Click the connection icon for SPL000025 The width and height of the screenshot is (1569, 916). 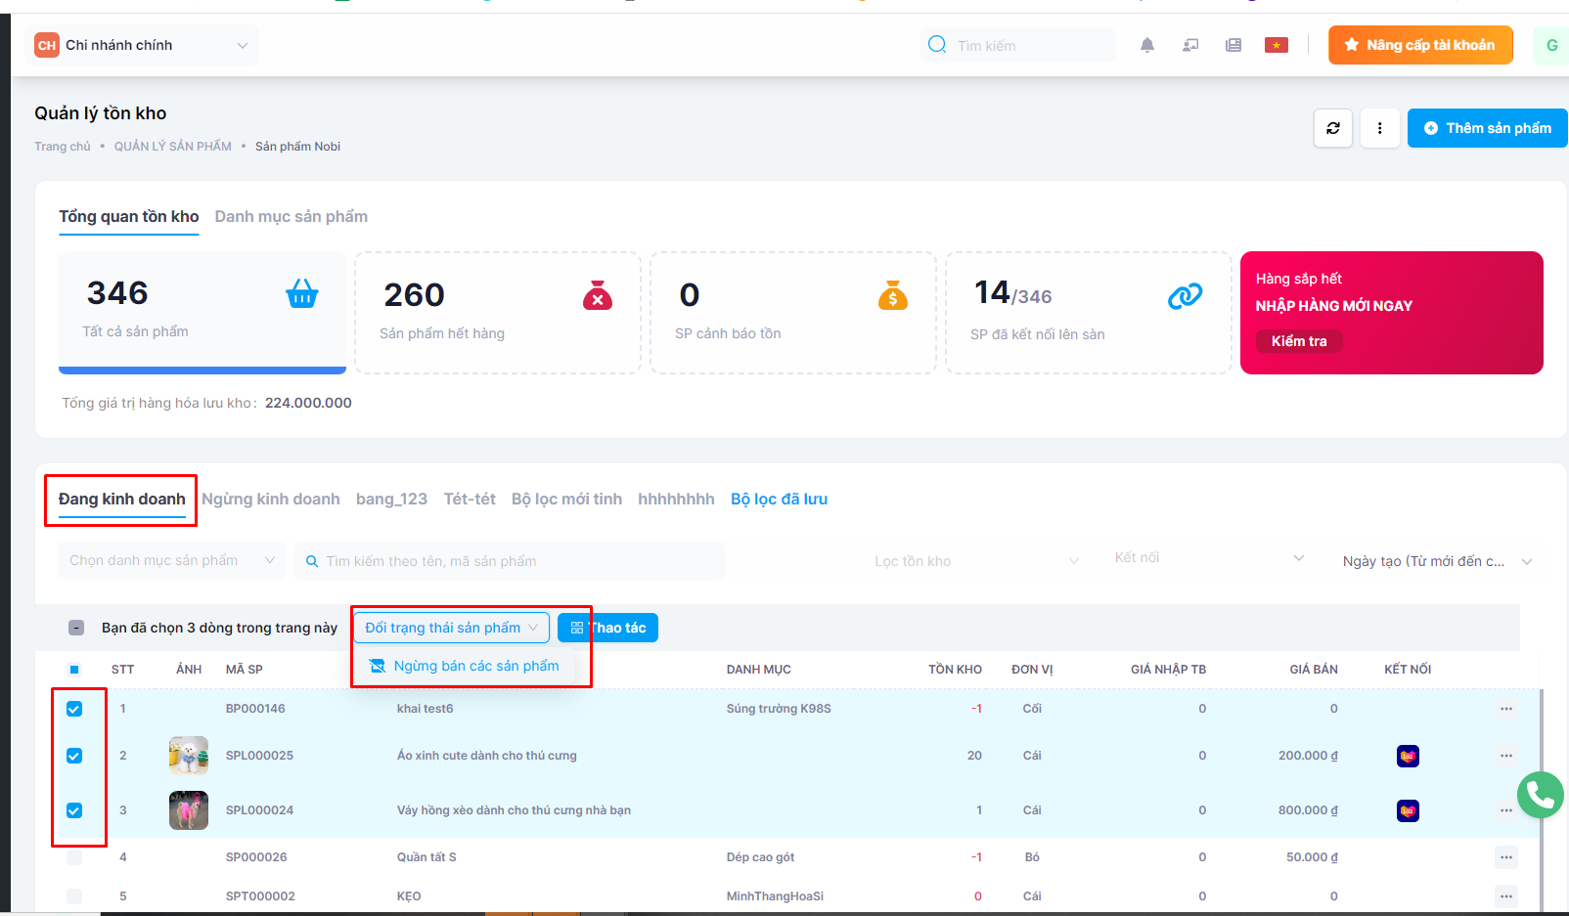[1408, 756]
